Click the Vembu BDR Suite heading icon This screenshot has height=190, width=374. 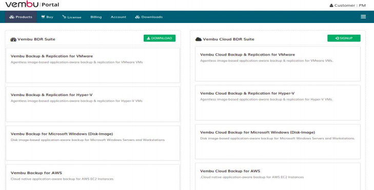tap(13, 39)
